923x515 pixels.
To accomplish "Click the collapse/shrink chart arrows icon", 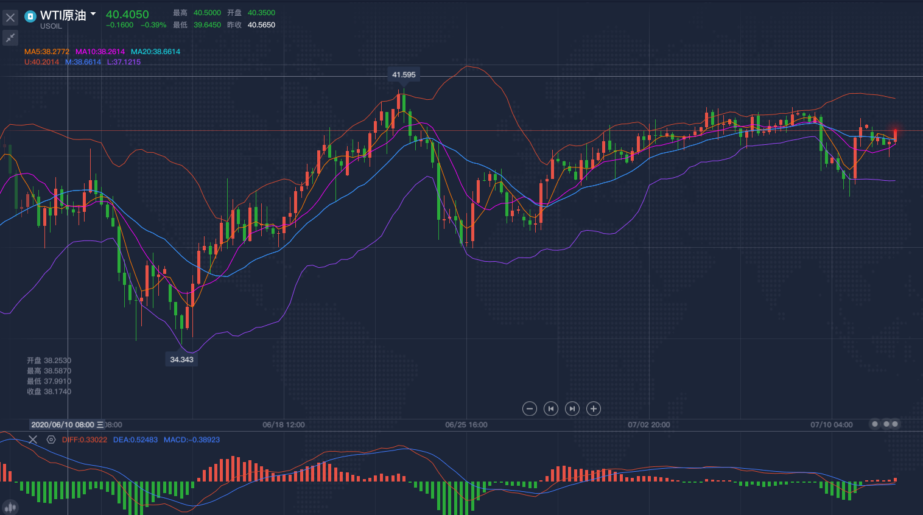I will [x=10, y=38].
